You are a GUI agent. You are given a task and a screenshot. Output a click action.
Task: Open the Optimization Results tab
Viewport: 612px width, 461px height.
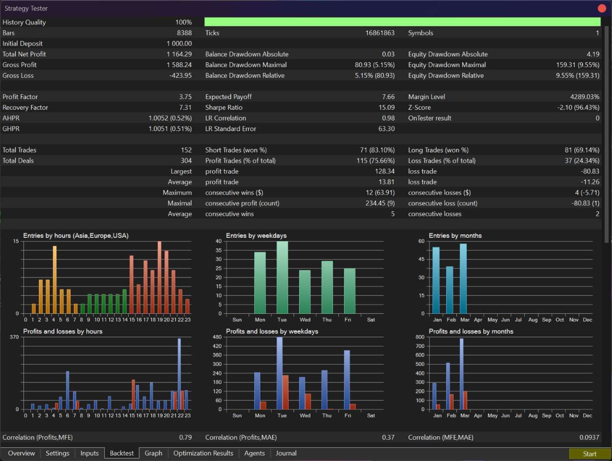[x=203, y=453]
